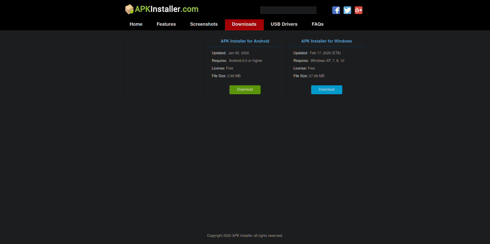
Task: Open the FAQs menu item
Action: [317, 24]
